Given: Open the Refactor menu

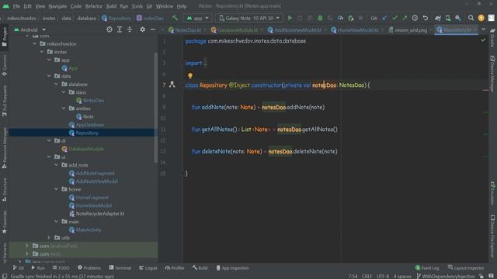Looking at the screenshot, I should (94, 6).
